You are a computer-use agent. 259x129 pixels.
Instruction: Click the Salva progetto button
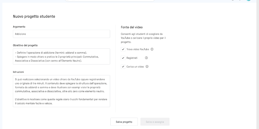tap(124, 122)
